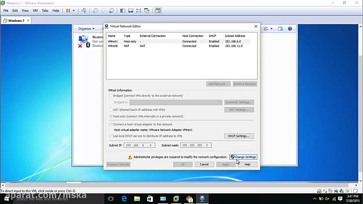This screenshot has height=204, width=363.
Task: Click the CD/DVD device status icon
Action: [x=325, y=191]
